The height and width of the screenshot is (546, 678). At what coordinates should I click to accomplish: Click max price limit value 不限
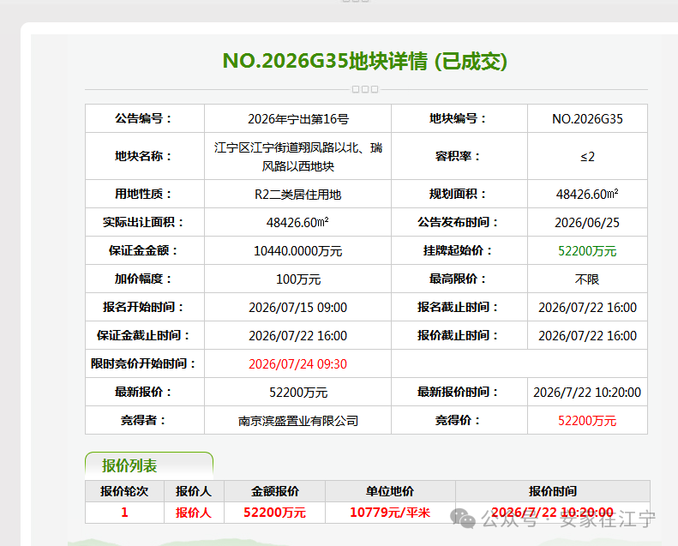tap(587, 279)
